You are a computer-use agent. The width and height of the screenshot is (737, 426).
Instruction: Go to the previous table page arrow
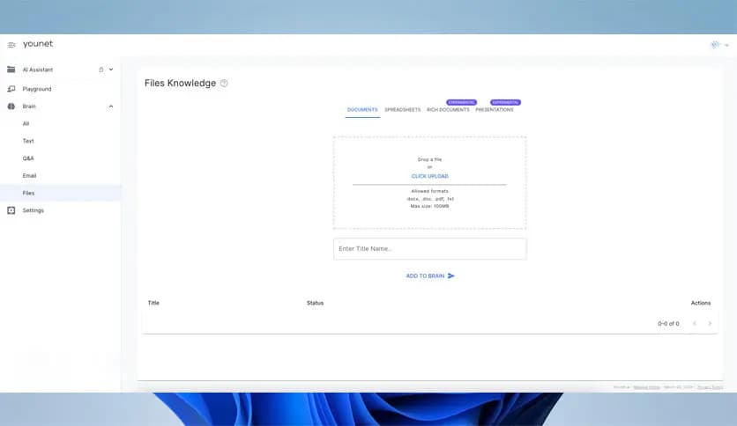[695, 324]
